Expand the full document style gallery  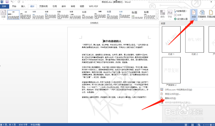157,18
